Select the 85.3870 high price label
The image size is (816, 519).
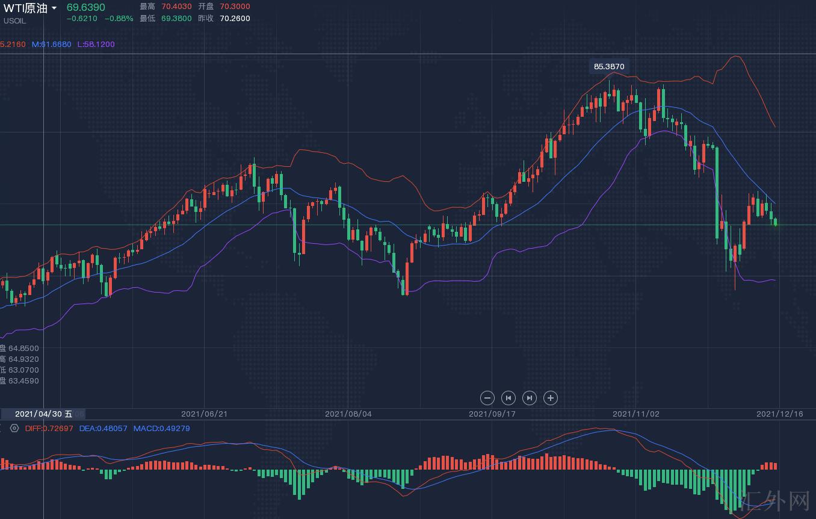609,66
